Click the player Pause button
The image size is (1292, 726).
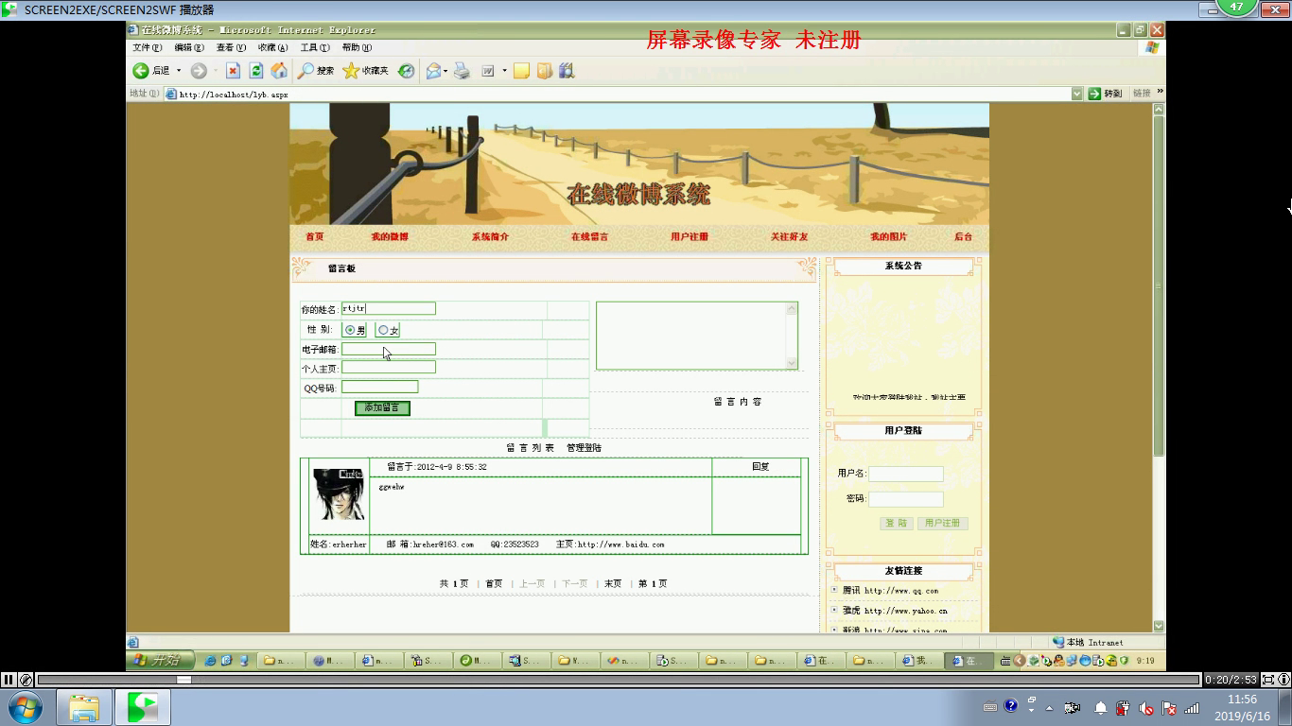pos(9,680)
